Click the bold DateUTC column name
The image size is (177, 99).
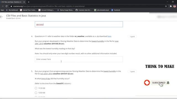pos(60,84)
